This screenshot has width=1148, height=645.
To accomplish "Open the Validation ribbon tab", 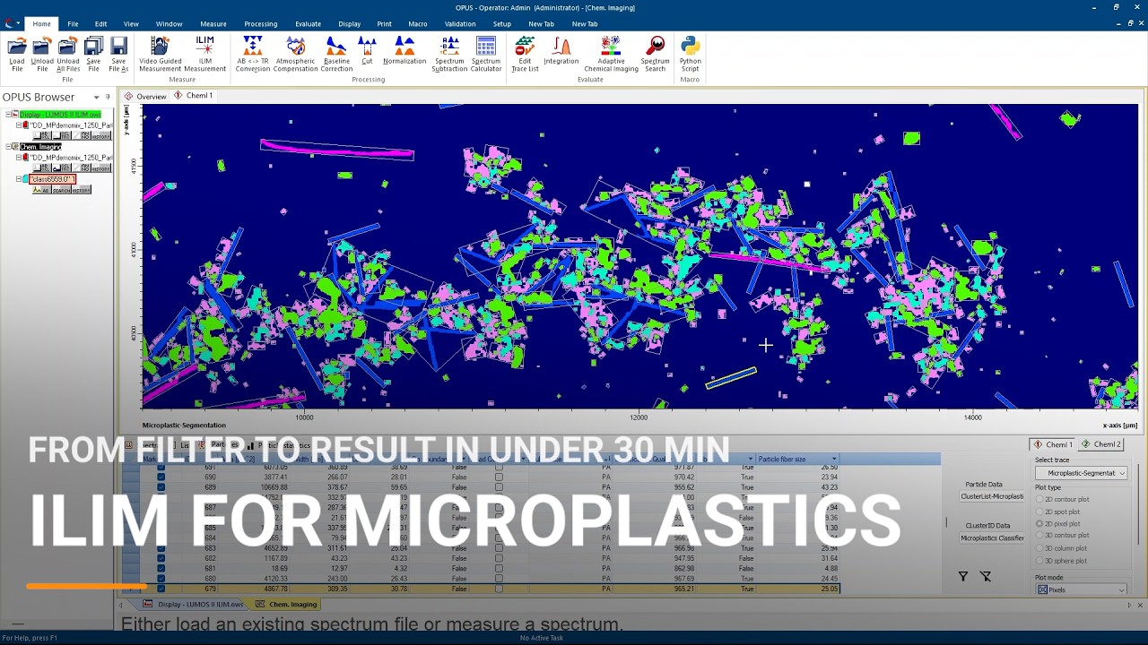I will coord(460,24).
